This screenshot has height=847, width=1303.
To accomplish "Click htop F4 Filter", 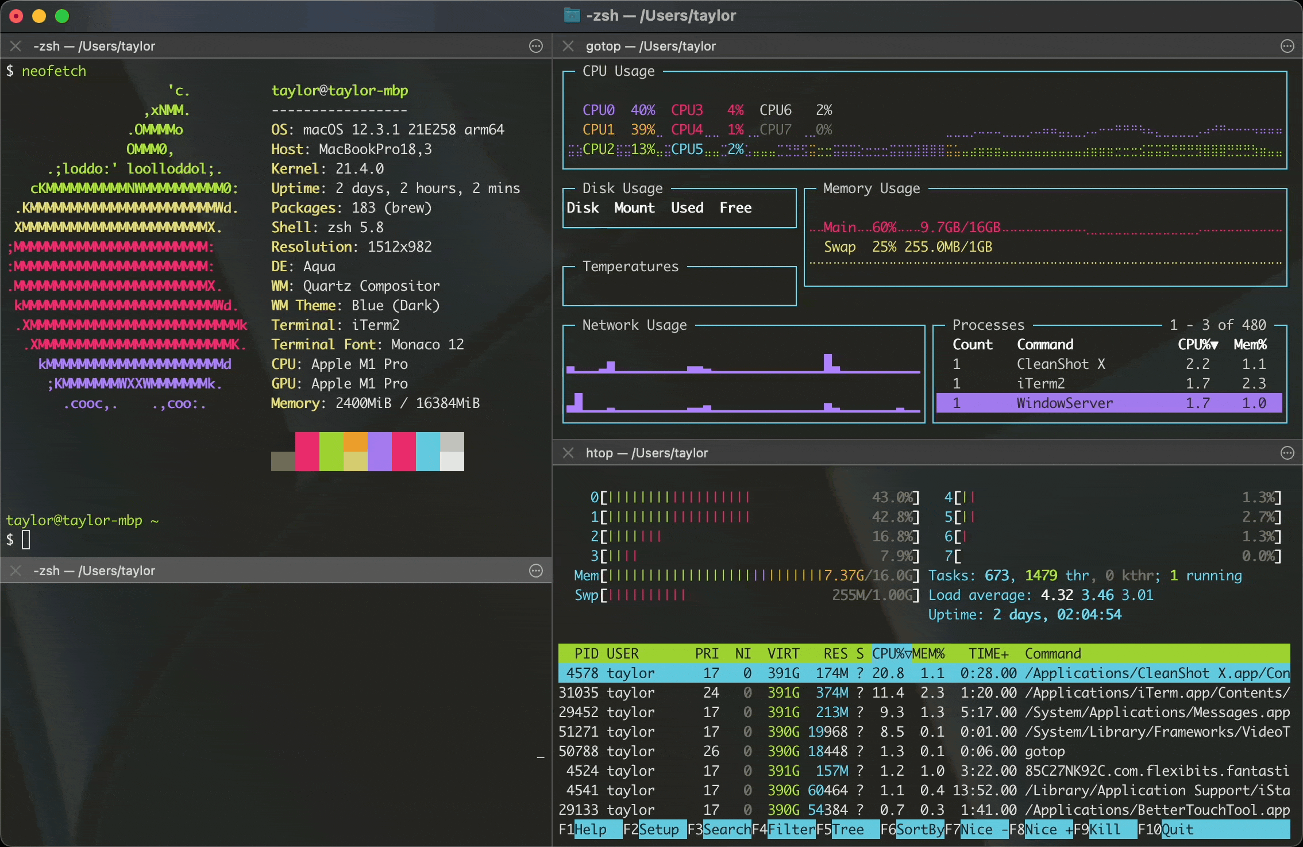I will [784, 829].
